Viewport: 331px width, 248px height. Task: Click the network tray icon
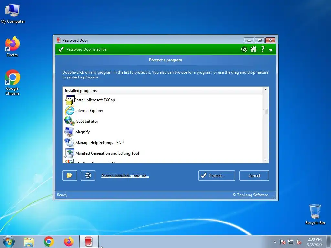pyautogui.click(x=291, y=242)
